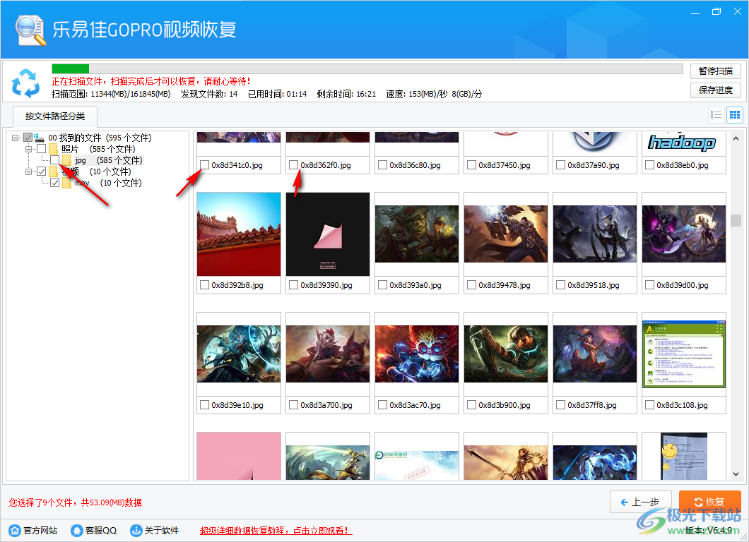The height and width of the screenshot is (542, 749).
Task: Select thumbnail above 0x8d39478.jpg
Action: [x=506, y=234]
